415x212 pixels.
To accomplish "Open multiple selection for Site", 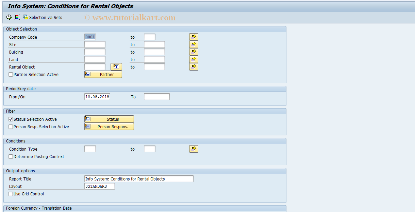I will point(194,44).
